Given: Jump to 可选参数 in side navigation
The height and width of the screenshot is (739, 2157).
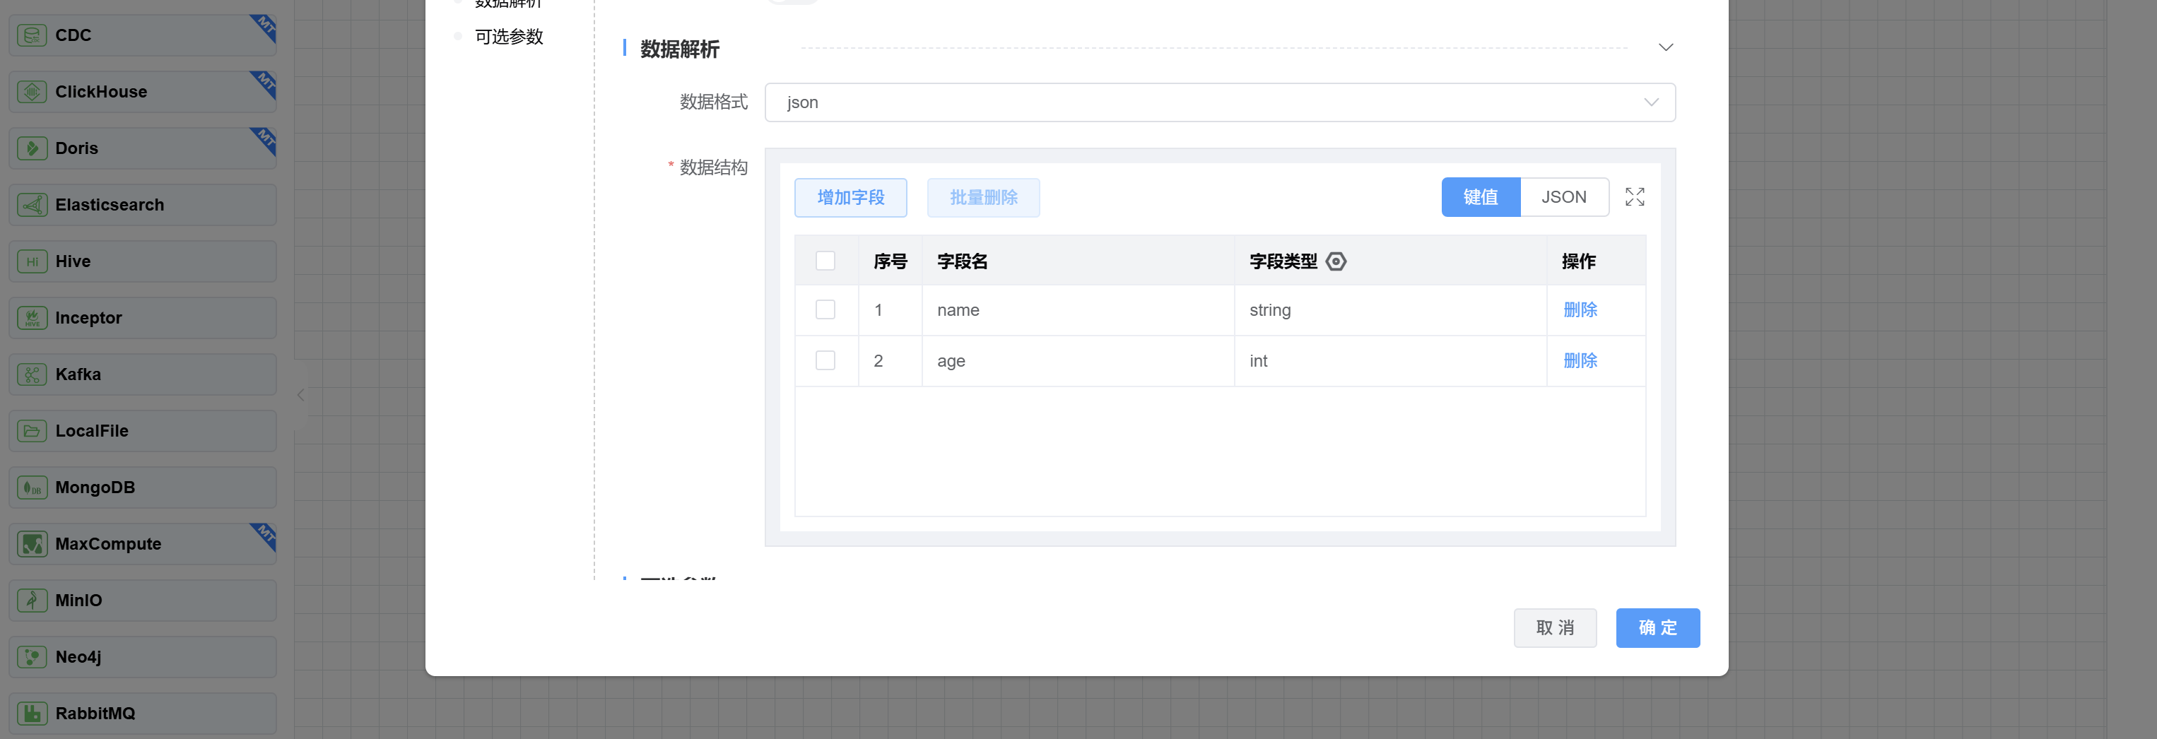Looking at the screenshot, I should pos(508,37).
